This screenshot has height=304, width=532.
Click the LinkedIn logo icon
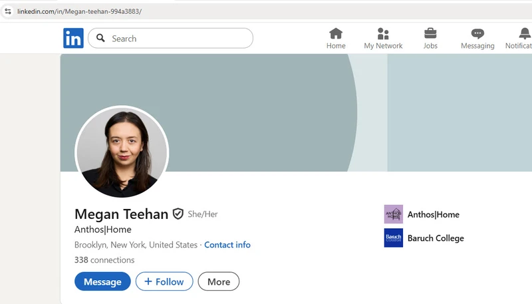tap(73, 39)
